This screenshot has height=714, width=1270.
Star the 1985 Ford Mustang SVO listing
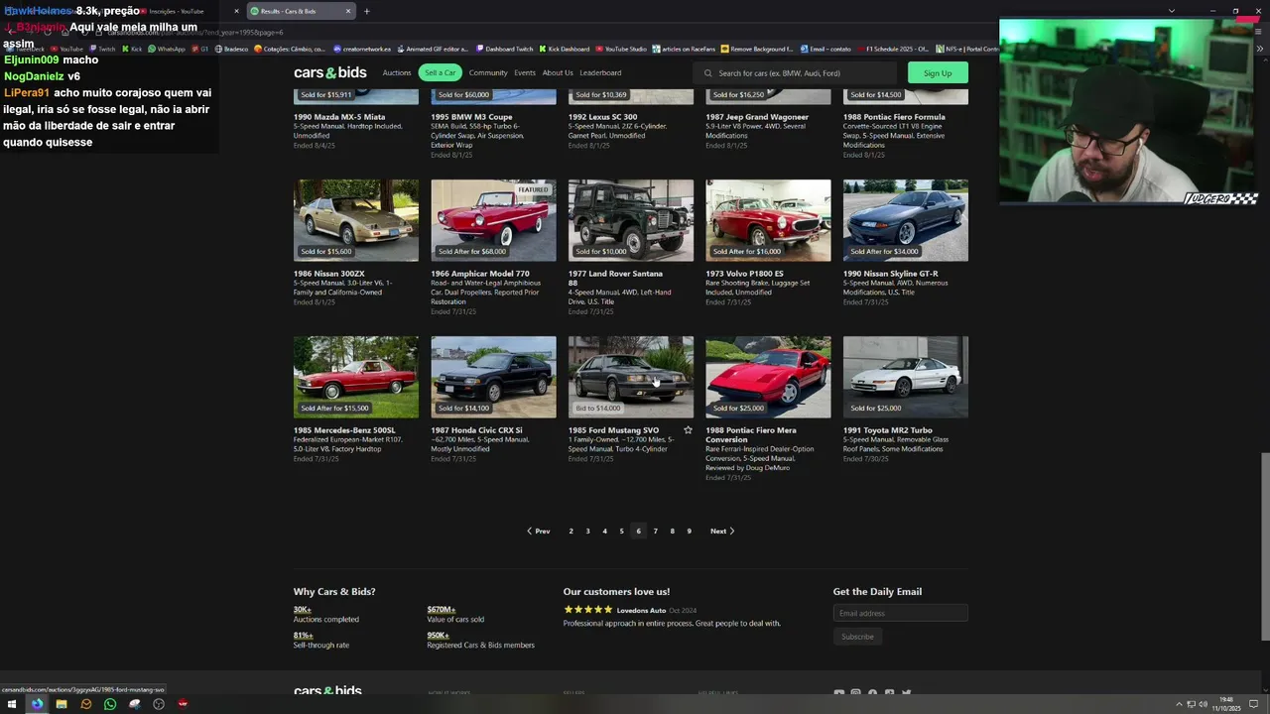pos(688,430)
